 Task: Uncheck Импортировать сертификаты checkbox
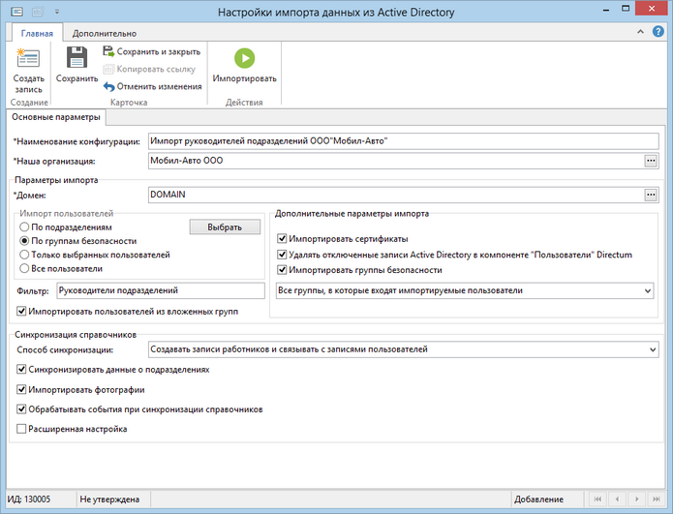click(282, 238)
